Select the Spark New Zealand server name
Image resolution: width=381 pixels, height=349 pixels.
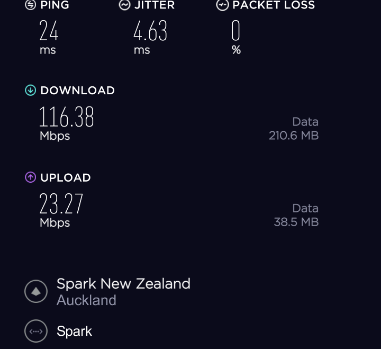(123, 284)
